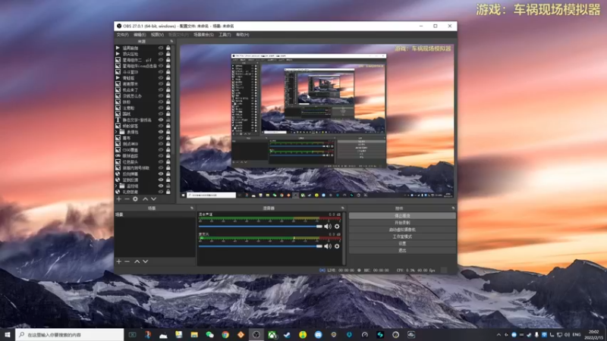This screenshot has width=607, height=341.
Task: Toggle the lock on the 眼球追踪 source
Action: point(168,156)
